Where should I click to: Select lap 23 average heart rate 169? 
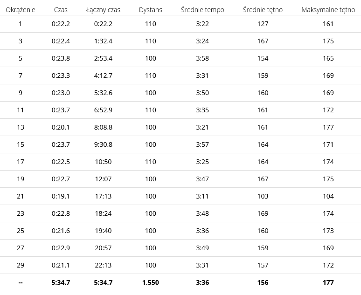(263, 213)
